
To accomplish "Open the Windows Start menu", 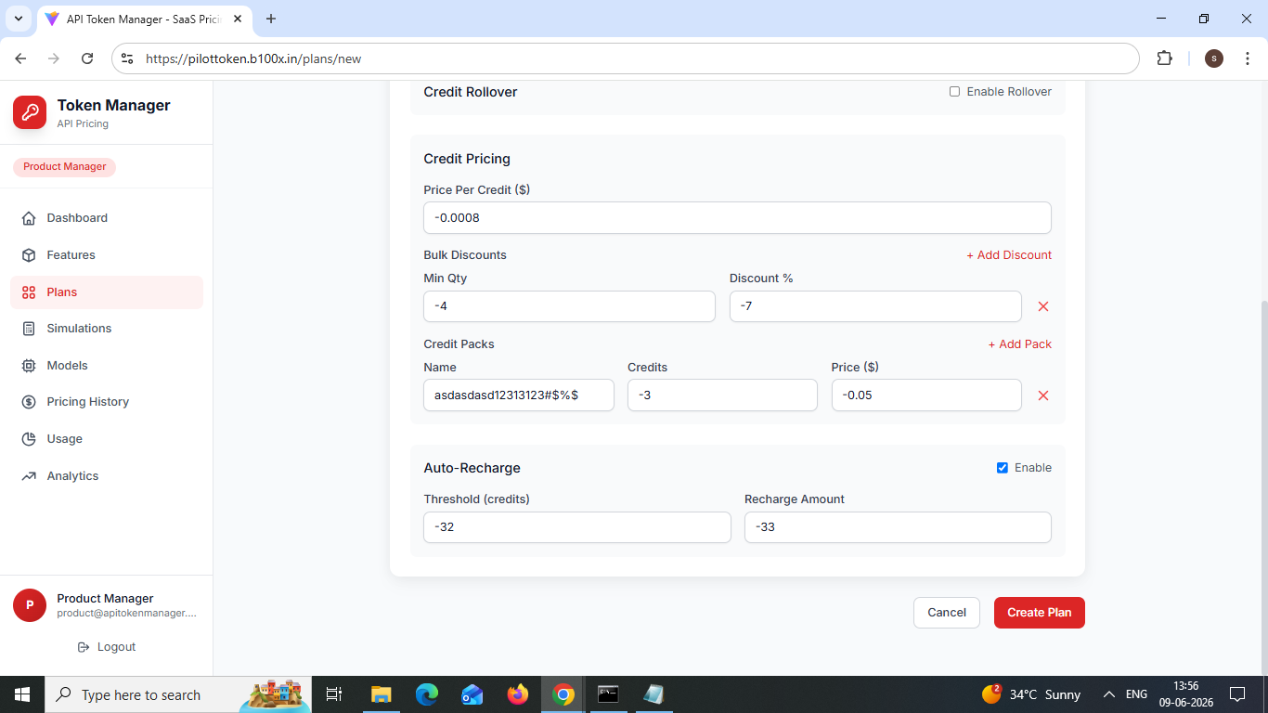I will (22, 694).
